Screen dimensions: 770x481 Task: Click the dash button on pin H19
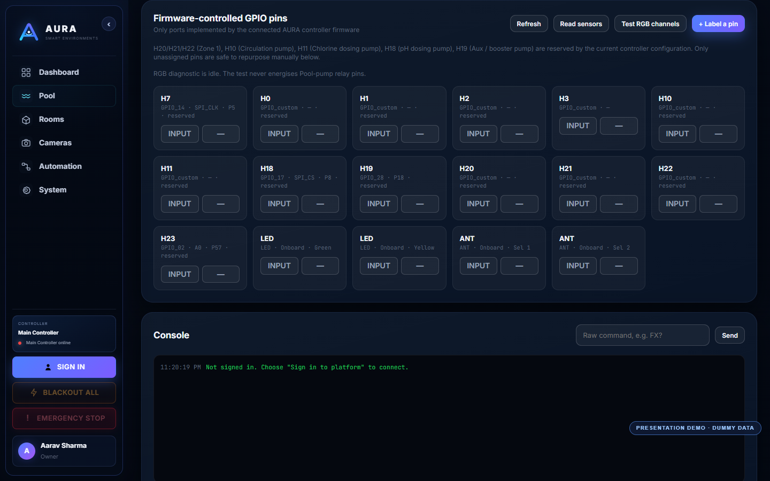420,204
